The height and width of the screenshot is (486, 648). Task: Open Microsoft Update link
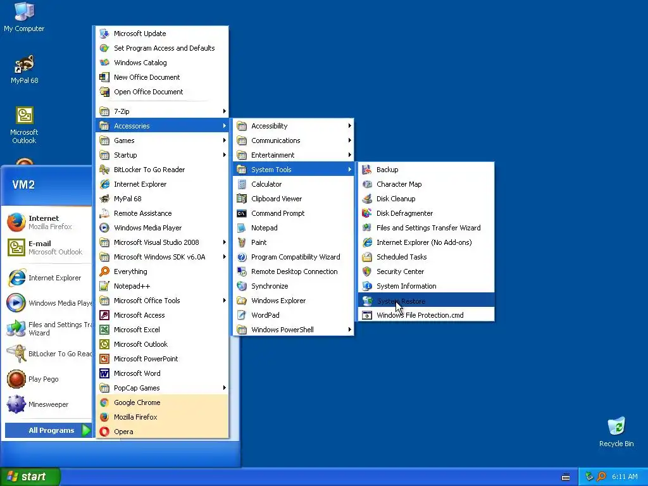(162, 34)
